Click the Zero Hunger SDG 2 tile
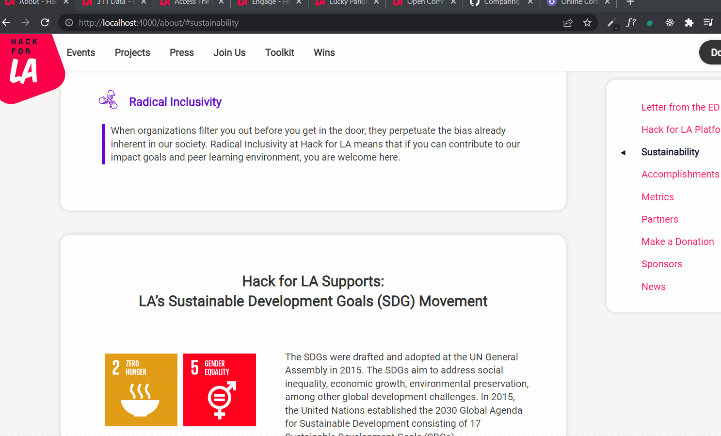The image size is (721, 436). (141, 390)
